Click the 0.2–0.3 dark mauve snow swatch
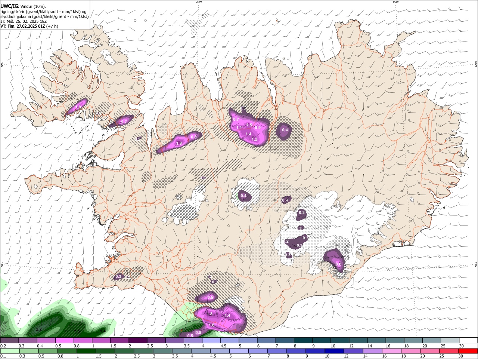Image resolution: width=478 pixels, height=359 pixels. click(x=9, y=340)
